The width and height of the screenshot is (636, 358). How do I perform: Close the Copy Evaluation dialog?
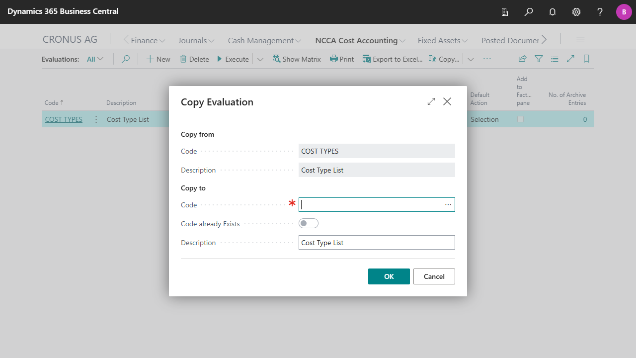[x=447, y=101]
